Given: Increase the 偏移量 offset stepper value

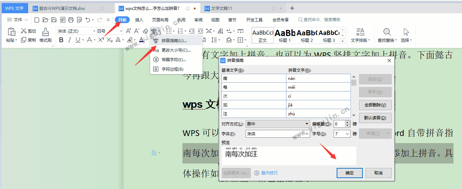Looking at the screenshot, I should 347,122.
